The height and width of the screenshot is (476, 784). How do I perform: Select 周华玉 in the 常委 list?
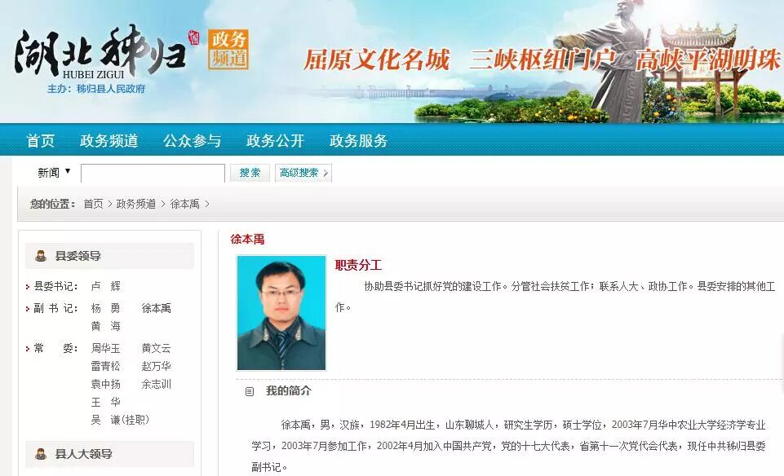pos(105,348)
